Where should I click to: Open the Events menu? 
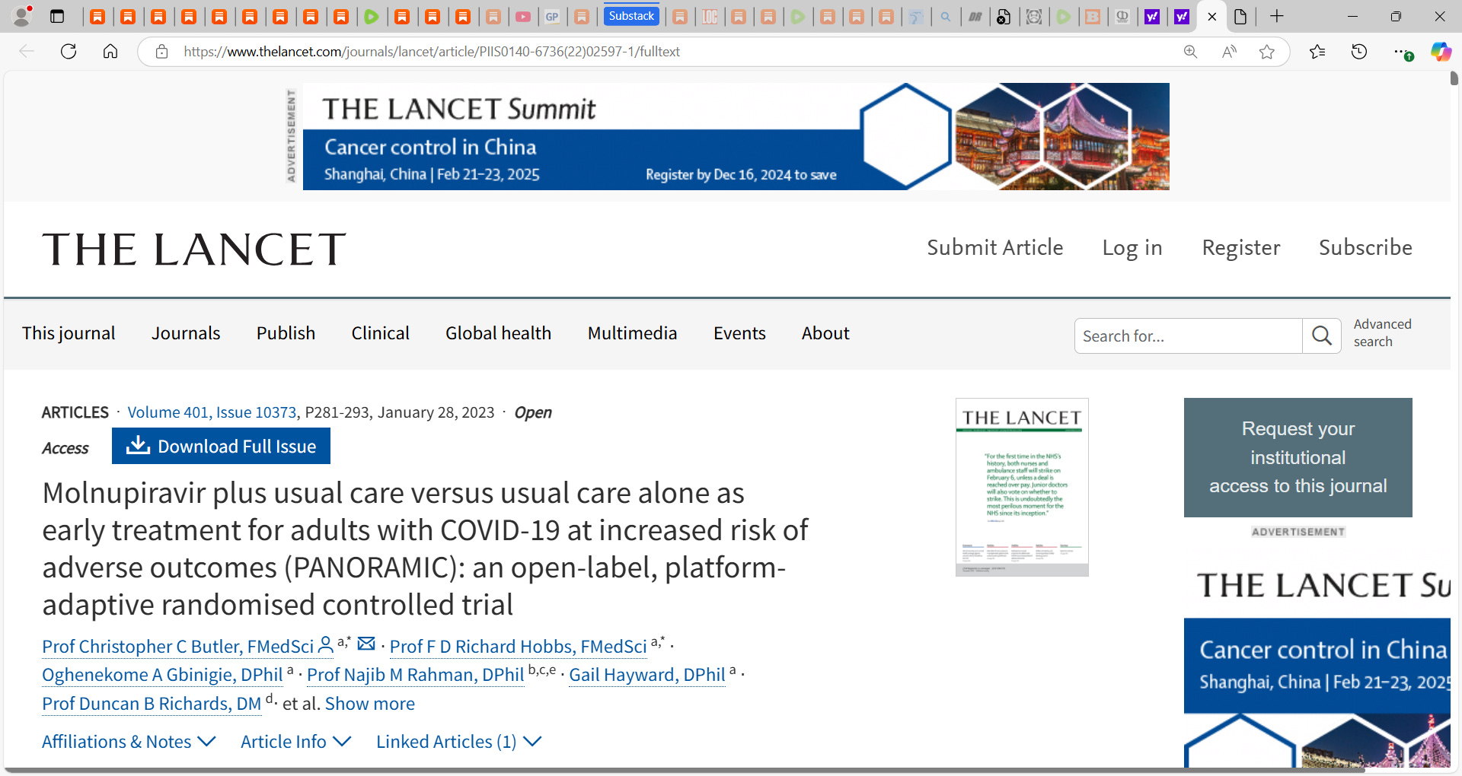tap(739, 333)
